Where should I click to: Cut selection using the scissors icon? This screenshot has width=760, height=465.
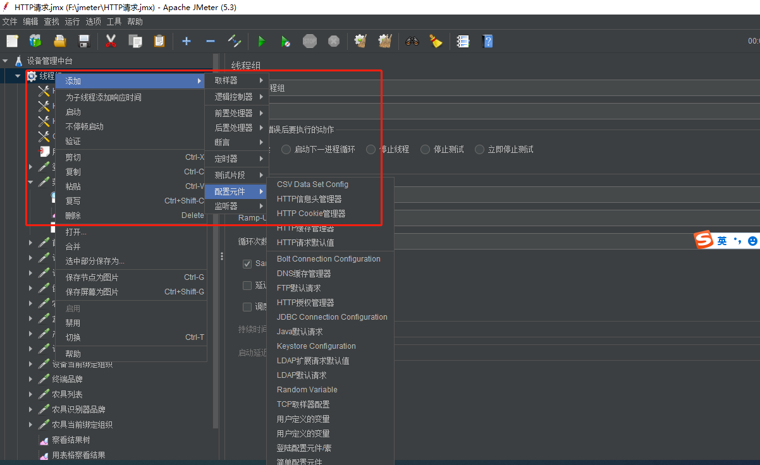click(111, 41)
